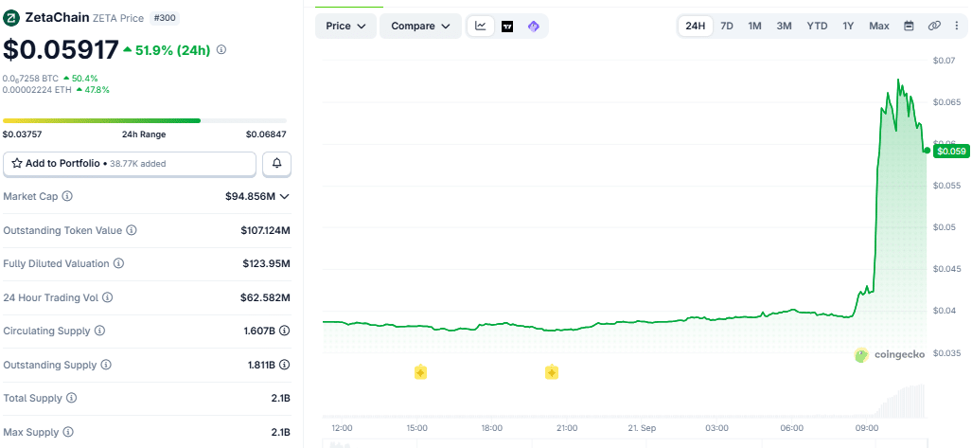Click the alert bell icon
Viewport: 972px width, 448px height.
(277, 164)
